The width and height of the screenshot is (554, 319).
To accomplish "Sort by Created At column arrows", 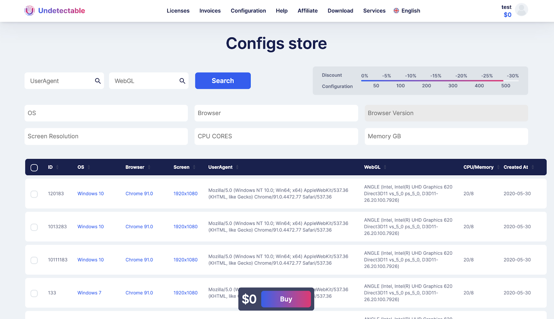I will tap(533, 167).
